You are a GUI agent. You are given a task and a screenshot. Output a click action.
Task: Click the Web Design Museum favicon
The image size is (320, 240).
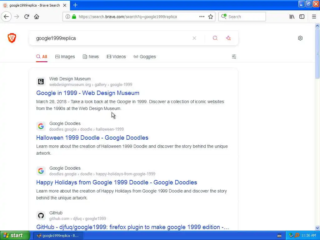(41, 82)
